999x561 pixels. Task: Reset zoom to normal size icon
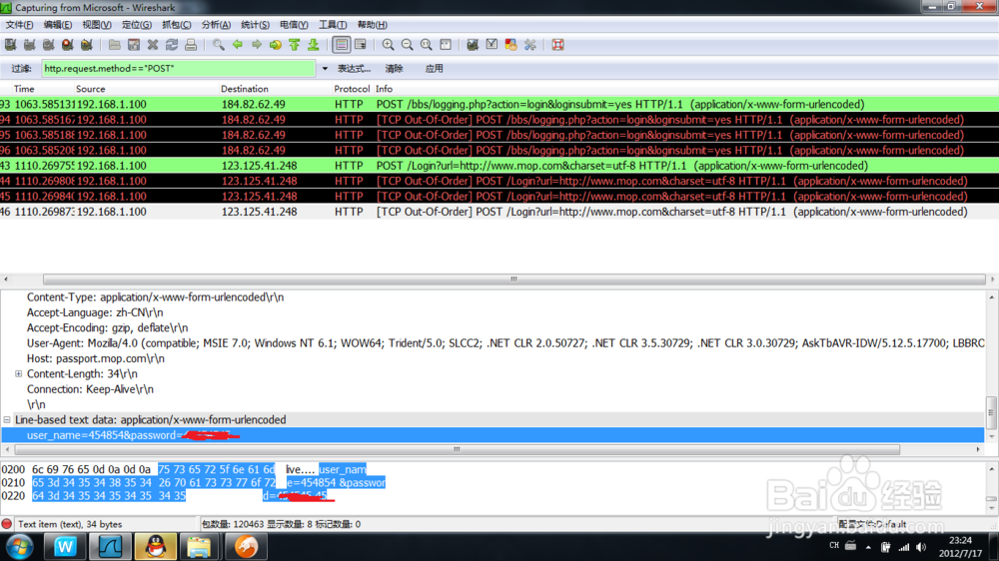(x=426, y=45)
